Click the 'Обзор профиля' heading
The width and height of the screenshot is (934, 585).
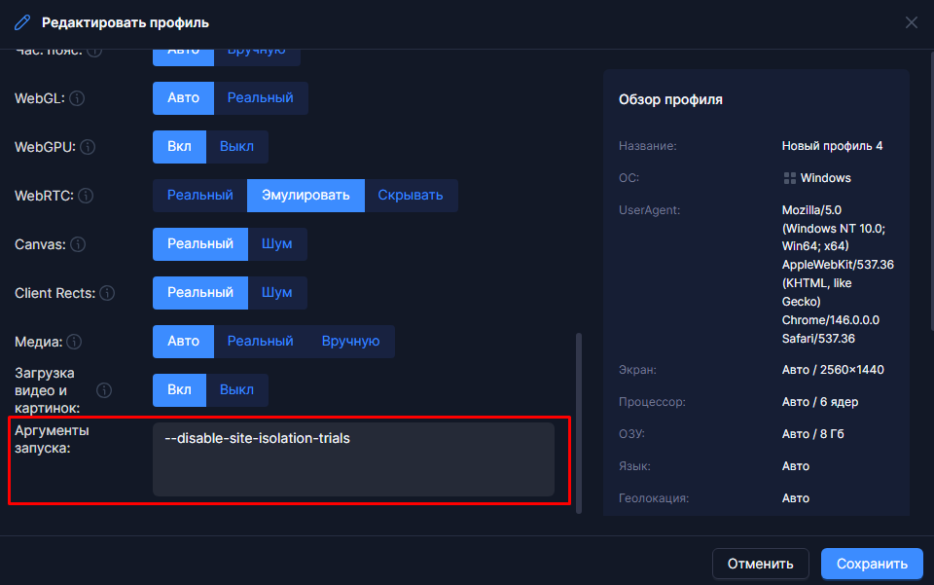click(x=670, y=99)
